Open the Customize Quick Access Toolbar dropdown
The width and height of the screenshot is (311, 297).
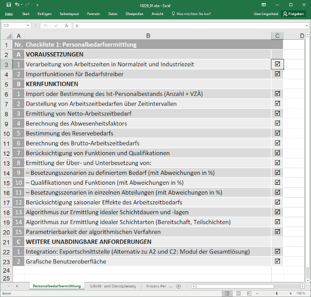tap(38, 4)
